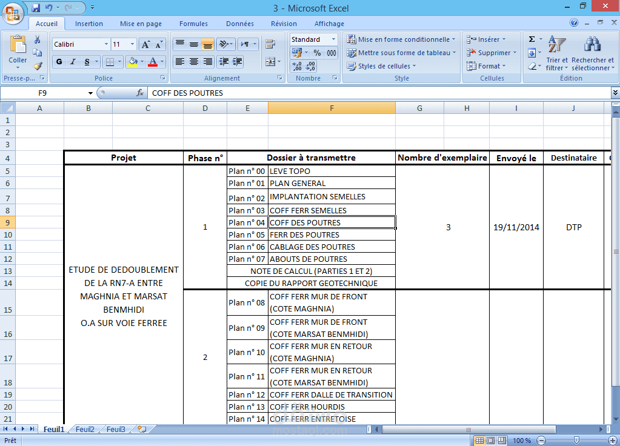Click the fill color paint bucket icon
Image resolution: width=620 pixels, height=446 pixels.
click(133, 62)
